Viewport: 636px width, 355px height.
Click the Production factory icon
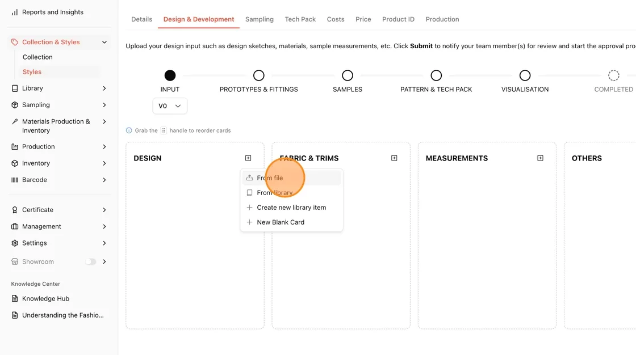(x=15, y=147)
